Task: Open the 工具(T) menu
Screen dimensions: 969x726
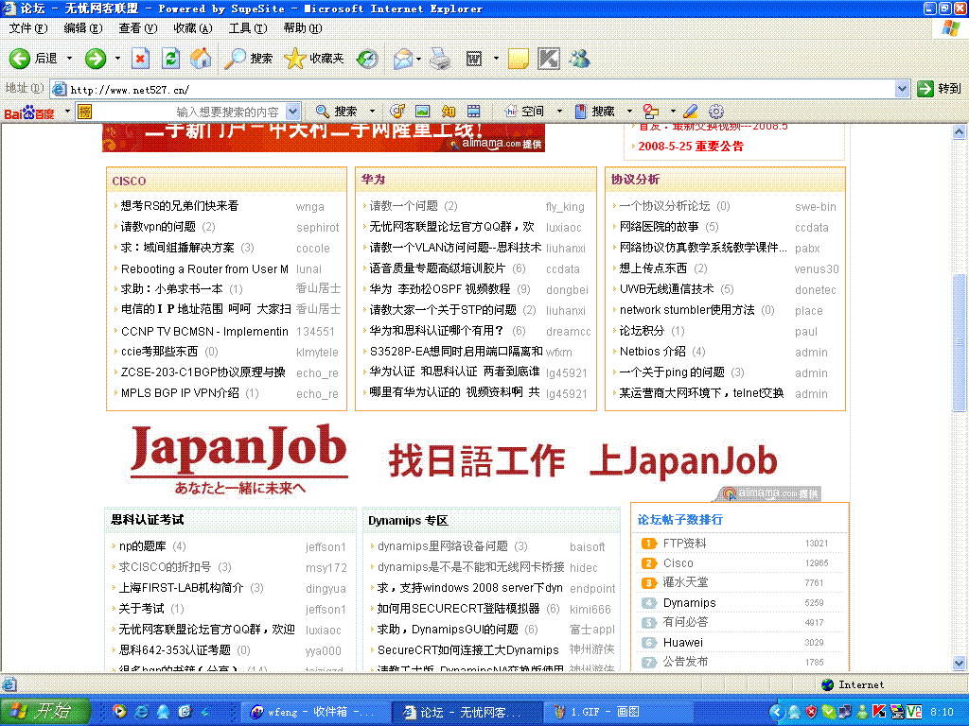Action: pyautogui.click(x=247, y=28)
